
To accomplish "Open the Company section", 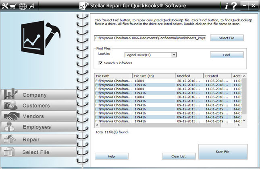I will tap(39, 95).
